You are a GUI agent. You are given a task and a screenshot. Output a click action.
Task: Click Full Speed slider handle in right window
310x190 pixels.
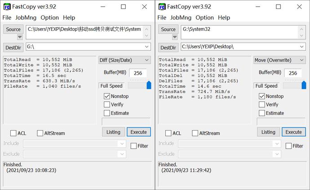(304, 85)
